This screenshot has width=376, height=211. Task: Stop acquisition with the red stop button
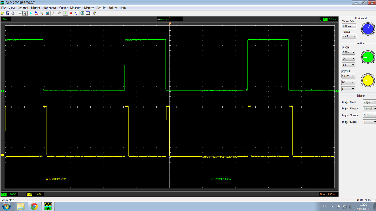point(71,13)
